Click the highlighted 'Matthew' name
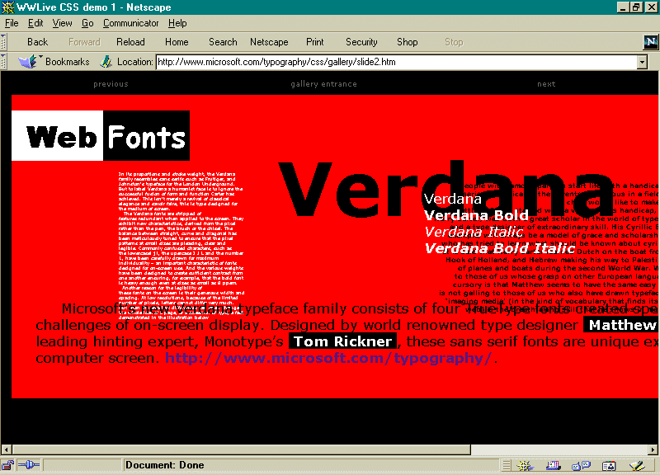This screenshot has height=475, width=660. [x=621, y=325]
